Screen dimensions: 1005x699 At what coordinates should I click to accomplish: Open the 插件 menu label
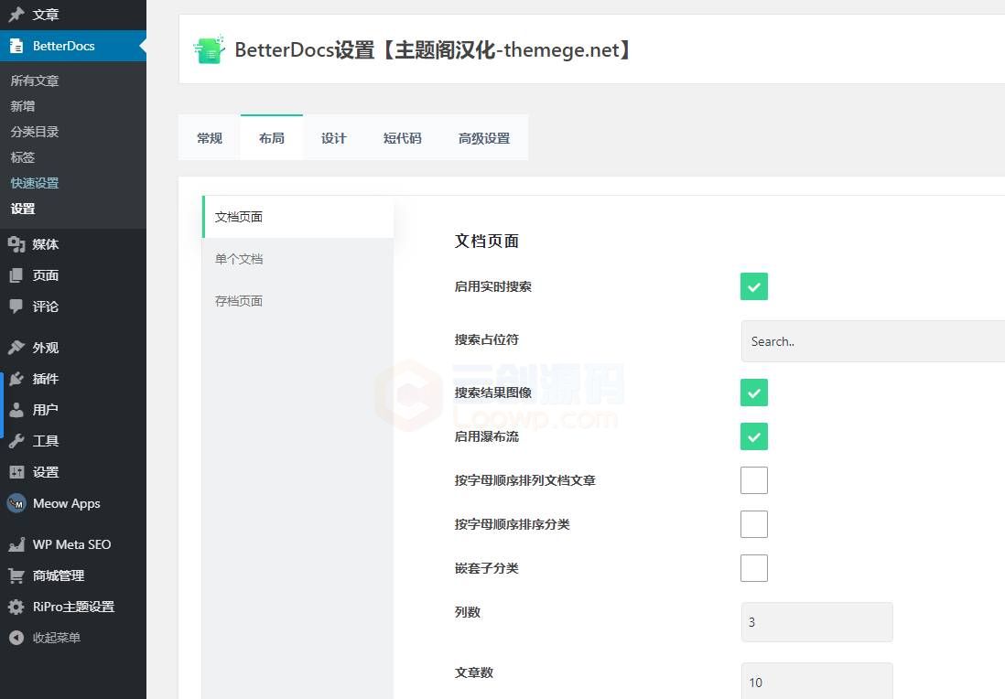tap(46, 379)
